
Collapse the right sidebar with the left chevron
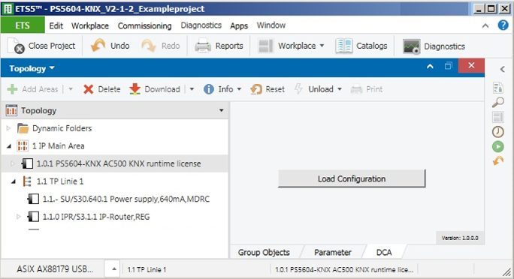[x=503, y=69]
